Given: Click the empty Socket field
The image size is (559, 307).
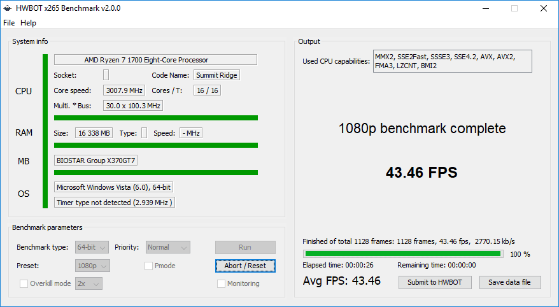Looking at the screenshot, I should click(106, 75).
